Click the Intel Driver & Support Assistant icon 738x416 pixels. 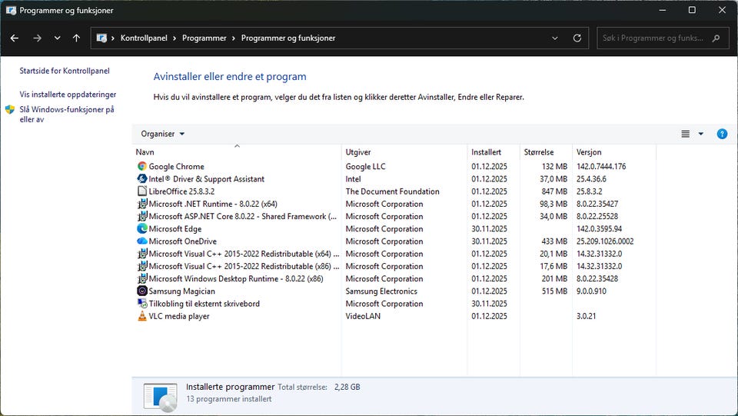[x=141, y=179]
